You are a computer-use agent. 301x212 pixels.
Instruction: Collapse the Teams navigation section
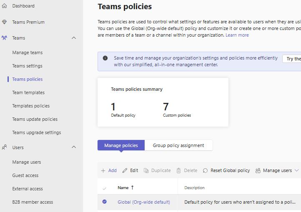tap(74, 38)
